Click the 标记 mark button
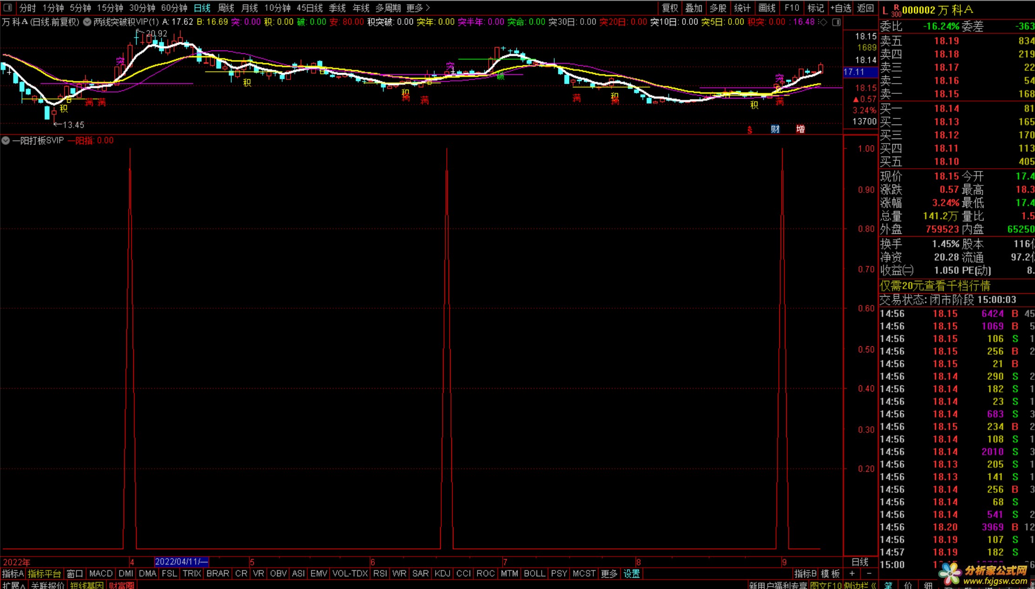1035x589 pixels. tap(816, 8)
